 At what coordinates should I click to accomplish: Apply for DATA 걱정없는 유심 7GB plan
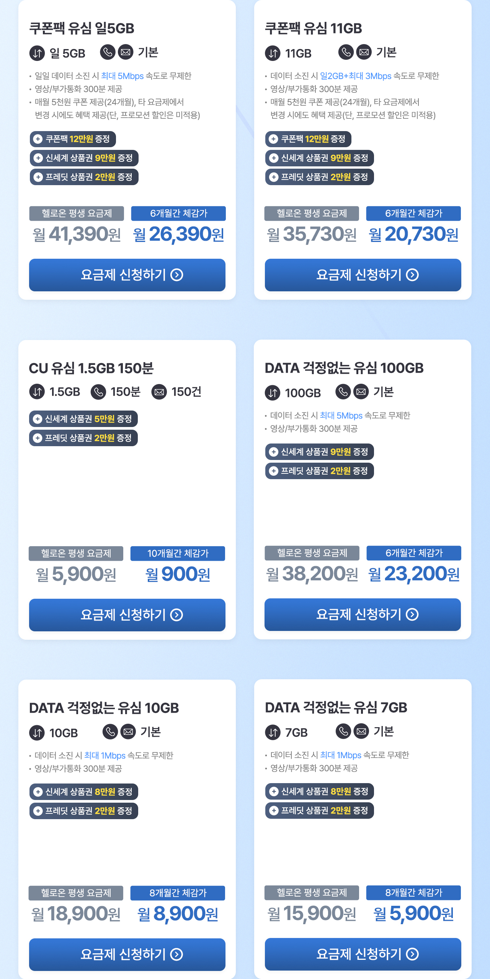click(x=363, y=954)
